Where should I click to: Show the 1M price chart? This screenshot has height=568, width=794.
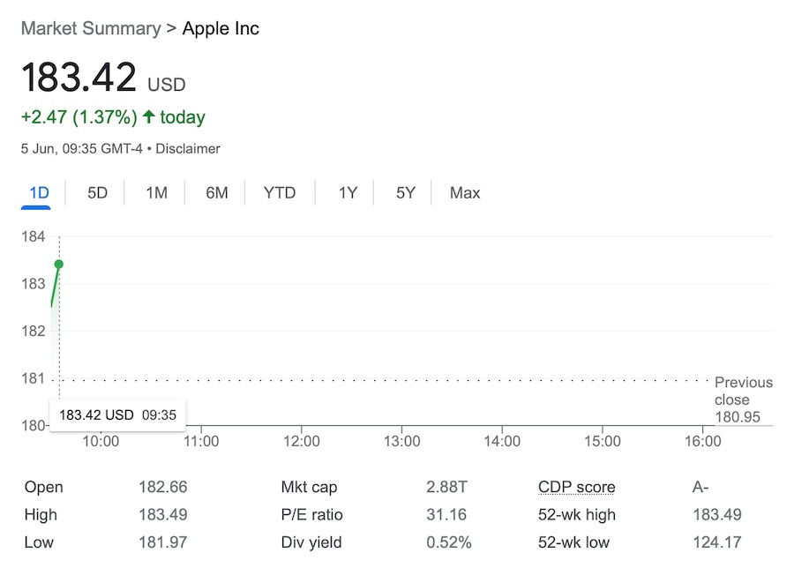[156, 192]
